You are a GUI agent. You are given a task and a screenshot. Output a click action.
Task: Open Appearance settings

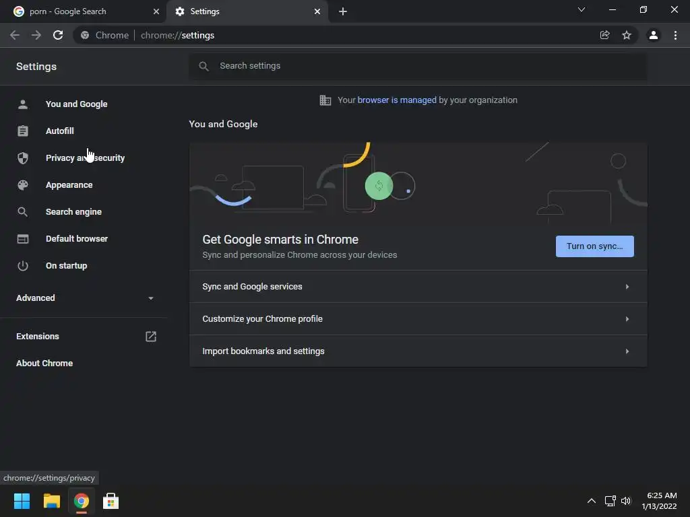pyautogui.click(x=69, y=185)
